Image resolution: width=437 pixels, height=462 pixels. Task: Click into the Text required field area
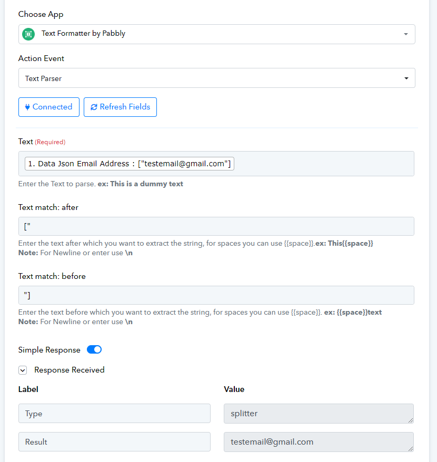click(324, 164)
